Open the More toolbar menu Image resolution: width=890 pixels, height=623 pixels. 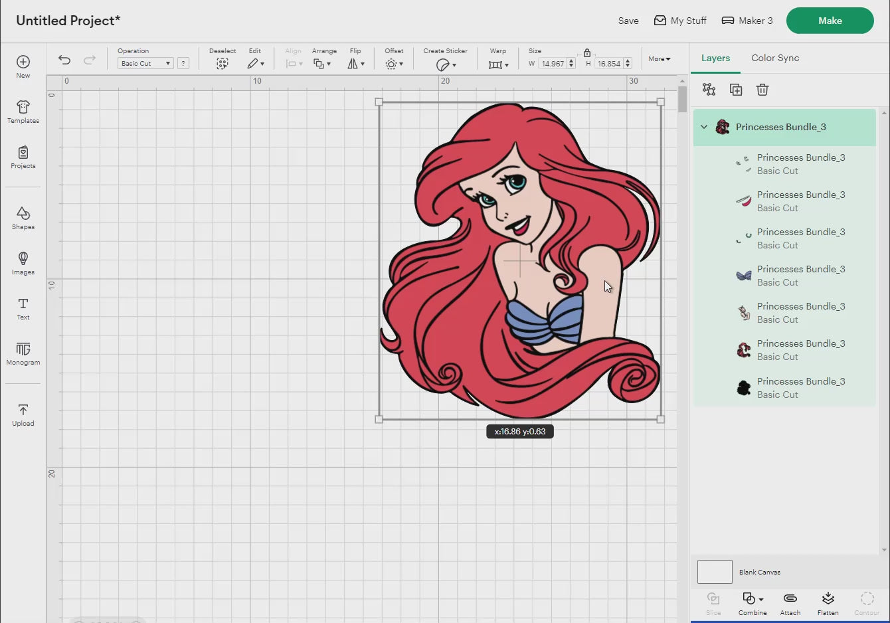[x=660, y=59]
